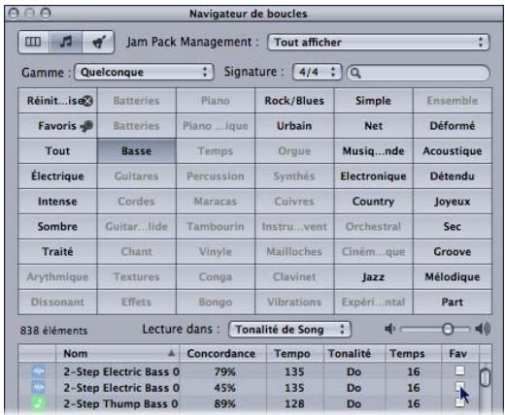The height and width of the screenshot is (415, 505).
Task: Check Fav box for 2-Step Thump Bass
Action: tap(459, 402)
